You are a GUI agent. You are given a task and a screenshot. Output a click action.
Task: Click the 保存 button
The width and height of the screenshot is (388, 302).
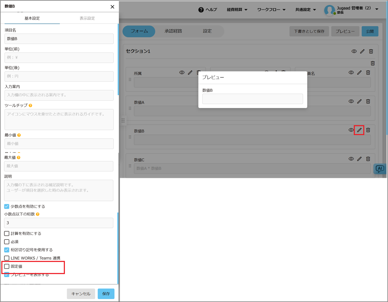(x=106, y=294)
